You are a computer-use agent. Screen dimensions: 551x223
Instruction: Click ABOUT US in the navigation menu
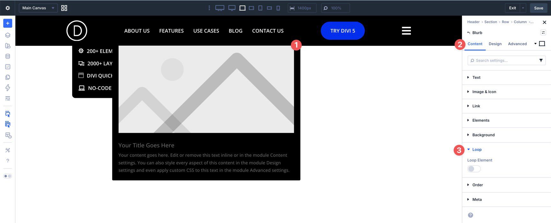point(137,31)
